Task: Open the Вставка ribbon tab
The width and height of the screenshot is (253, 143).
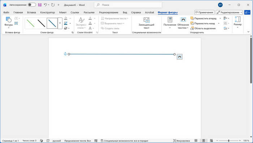Action: point(31,12)
